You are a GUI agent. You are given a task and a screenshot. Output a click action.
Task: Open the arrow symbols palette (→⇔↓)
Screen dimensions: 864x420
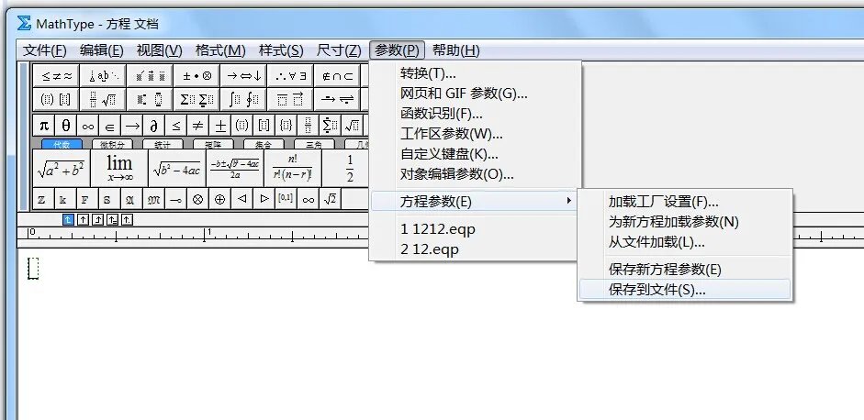[243, 76]
